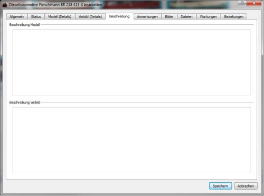This screenshot has width=264, height=196.
Task: Click the help question mark button
Action: click(243, 3)
